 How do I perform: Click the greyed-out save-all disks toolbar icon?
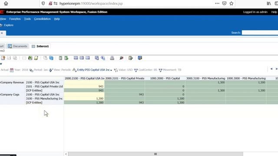(x=15, y=58)
